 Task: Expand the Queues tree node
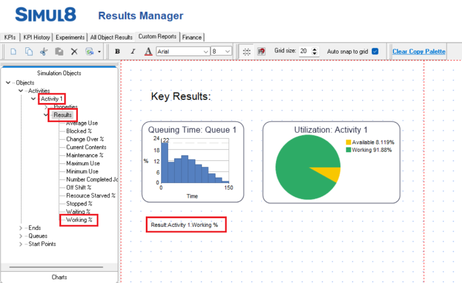[x=22, y=236]
